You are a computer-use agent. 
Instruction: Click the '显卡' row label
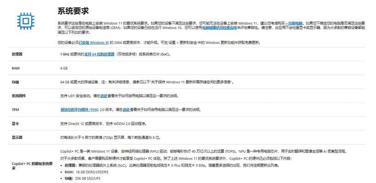pos(15,124)
